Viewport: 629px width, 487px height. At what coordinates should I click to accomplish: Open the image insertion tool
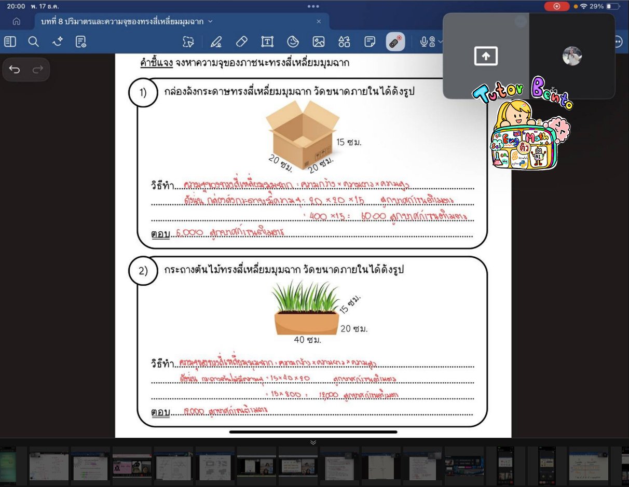[319, 41]
